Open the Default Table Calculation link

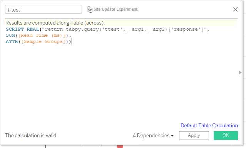click(x=209, y=125)
